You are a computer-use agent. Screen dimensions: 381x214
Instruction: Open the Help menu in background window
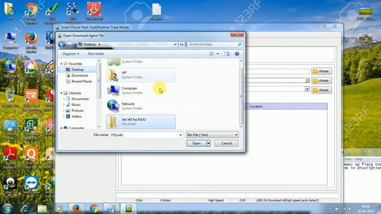click(x=358, y=159)
